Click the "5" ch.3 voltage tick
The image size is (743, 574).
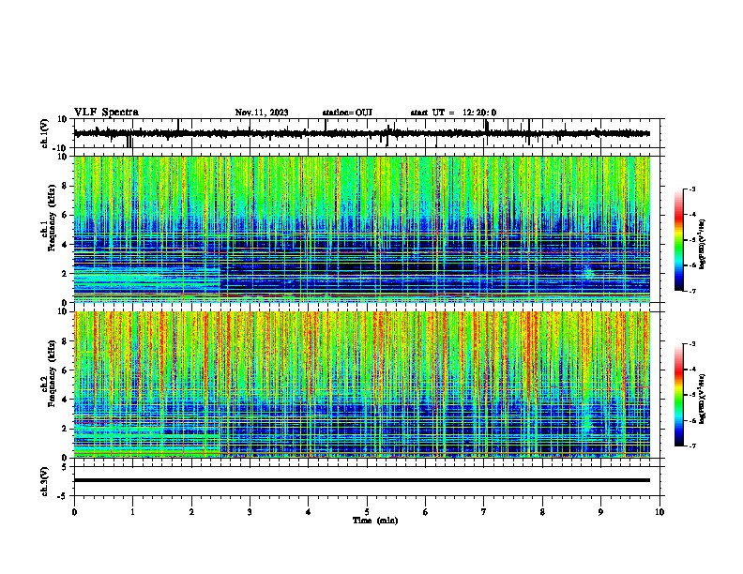pos(66,467)
